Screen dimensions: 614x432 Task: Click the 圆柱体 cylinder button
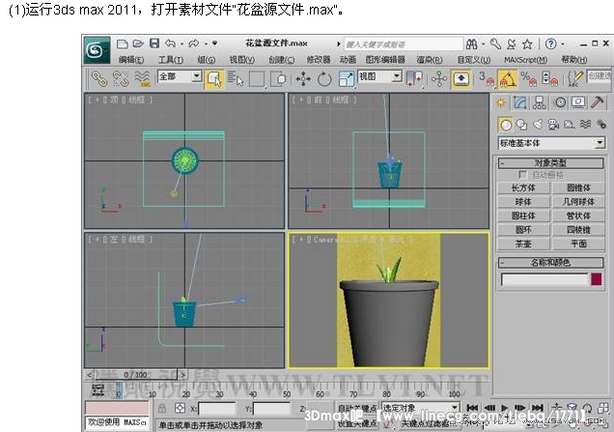point(523,216)
